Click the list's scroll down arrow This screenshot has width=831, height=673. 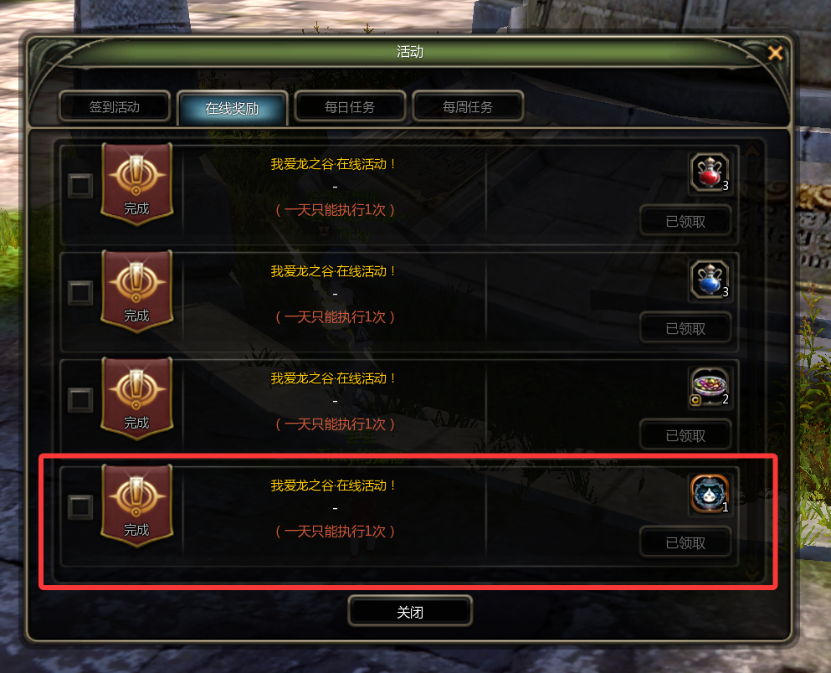tap(752, 574)
